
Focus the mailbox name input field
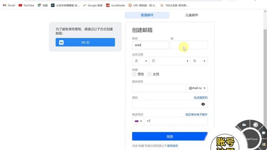pyautogui.click(x=159, y=88)
